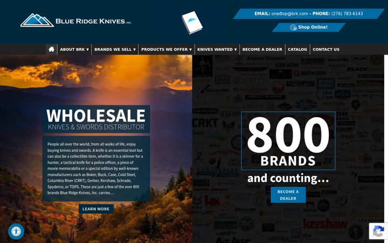Open the Become A Dealer menu item
Screen dimensions: 388x243
point(262,49)
